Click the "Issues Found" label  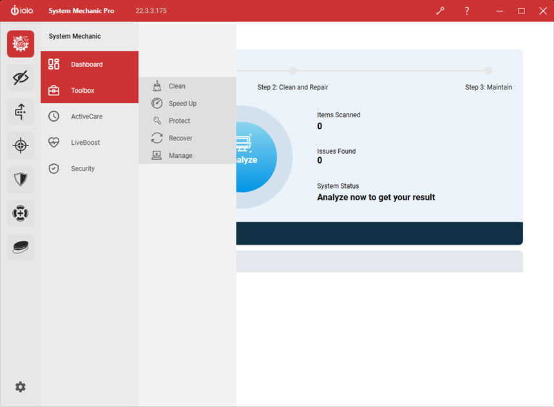click(x=336, y=151)
